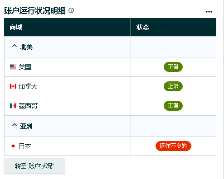Open the three-dots more options menu
The height and width of the screenshot is (179, 224).
pos(209,12)
